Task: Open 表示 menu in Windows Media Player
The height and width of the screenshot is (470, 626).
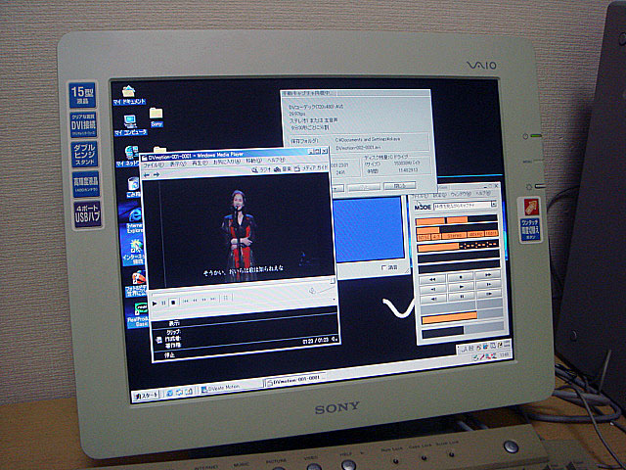Action: (178, 164)
